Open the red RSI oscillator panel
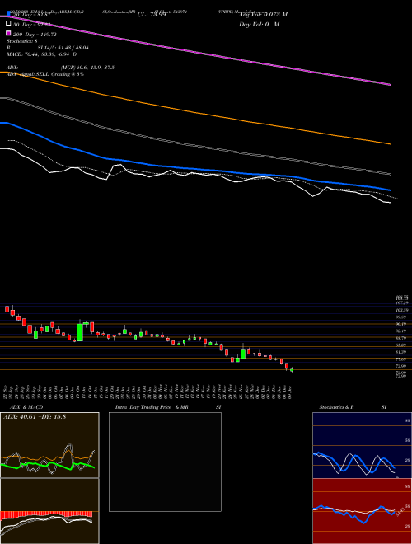Screen dimensions: 412x544 [362, 511]
